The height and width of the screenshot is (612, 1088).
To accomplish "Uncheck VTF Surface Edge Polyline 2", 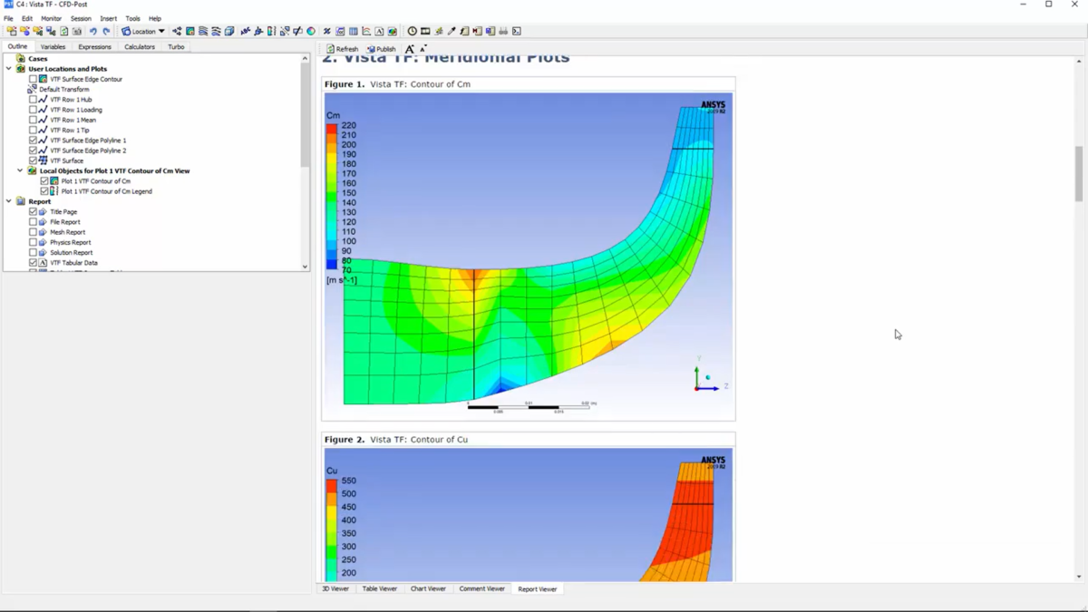I will point(34,151).
